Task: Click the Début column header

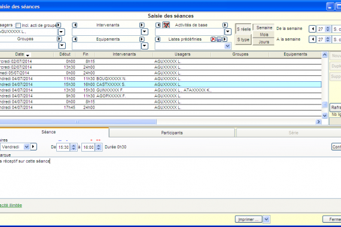Action: click(x=65, y=54)
